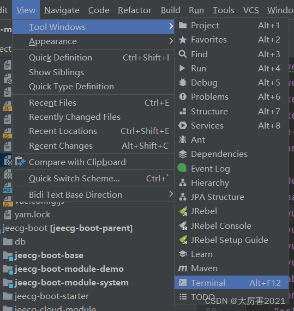Screen dimensions: 294x311
Task: Click the Learn graduation cap icon
Action: [183, 254]
